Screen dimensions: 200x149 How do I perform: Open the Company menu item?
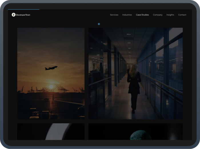coord(158,15)
